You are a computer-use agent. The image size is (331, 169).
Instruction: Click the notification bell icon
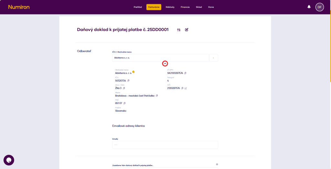309,7
